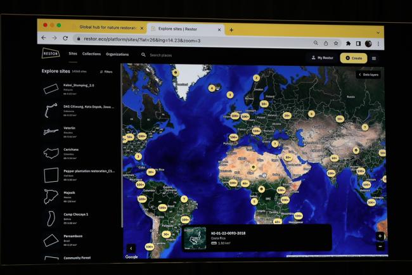
Task: Switch to 'Global hub for nature restoration' browser tab
Action: point(108,27)
